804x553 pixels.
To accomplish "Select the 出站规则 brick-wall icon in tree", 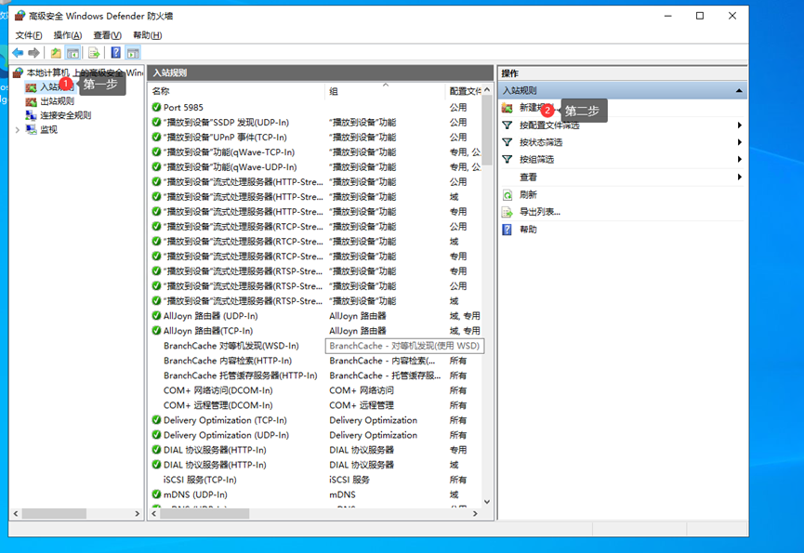I will (32, 101).
